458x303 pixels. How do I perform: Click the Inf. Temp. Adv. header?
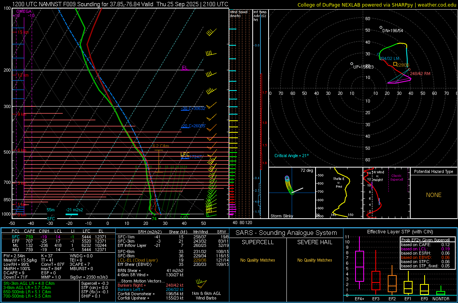(260, 16)
